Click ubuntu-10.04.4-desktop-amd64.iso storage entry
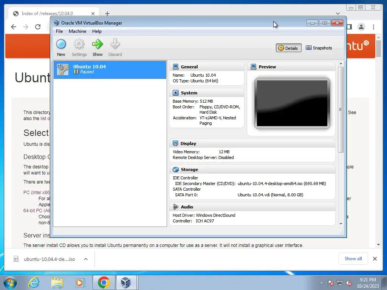The height and width of the screenshot is (290, 387). click(x=282, y=184)
